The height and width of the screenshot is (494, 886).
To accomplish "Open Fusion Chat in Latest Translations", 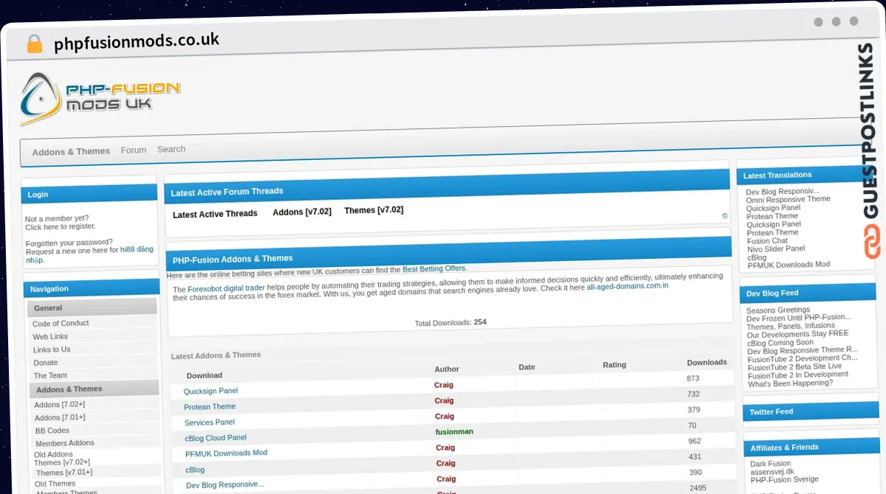I will (x=767, y=240).
